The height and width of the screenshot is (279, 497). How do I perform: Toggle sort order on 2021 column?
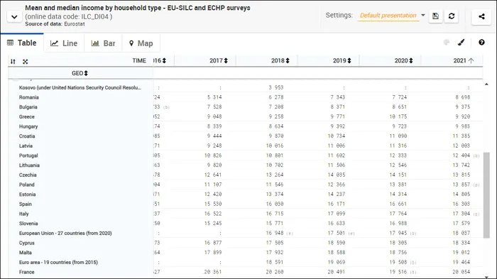tap(471, 60)
